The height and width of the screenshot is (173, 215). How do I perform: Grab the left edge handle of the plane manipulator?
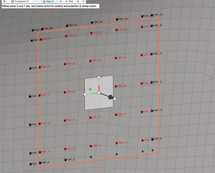click(x=85, y=94)
